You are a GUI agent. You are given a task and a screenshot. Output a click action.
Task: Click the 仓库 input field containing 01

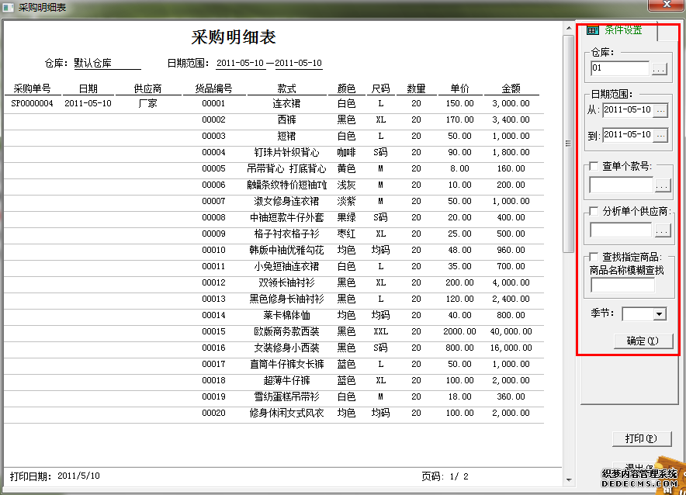click(619, 69)
